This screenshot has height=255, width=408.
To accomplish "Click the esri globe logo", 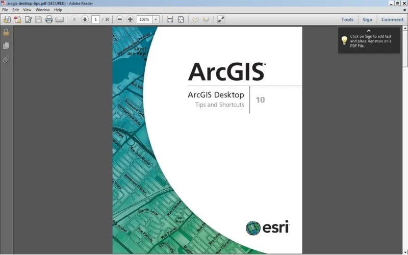I will pos(253,228).
